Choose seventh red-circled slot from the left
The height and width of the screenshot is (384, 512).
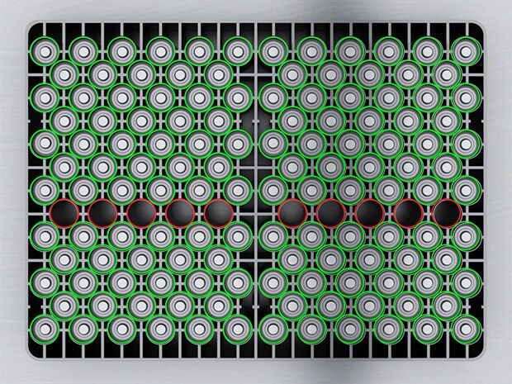tap(329, 212)
